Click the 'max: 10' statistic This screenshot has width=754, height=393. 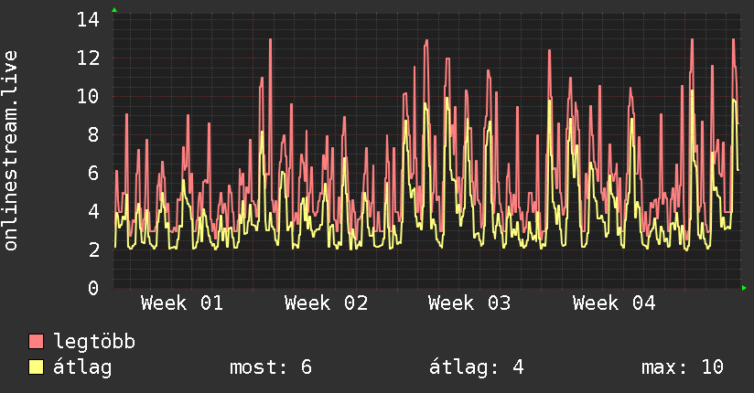click(x=683, y=367)
